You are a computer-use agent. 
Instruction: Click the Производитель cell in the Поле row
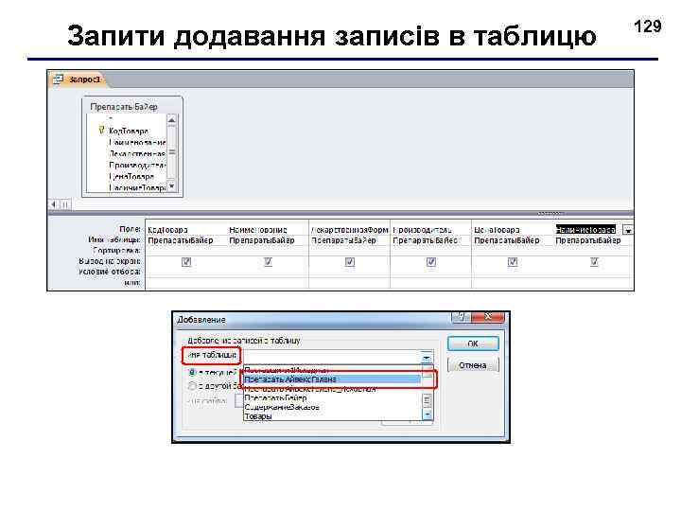pos(430,229)
